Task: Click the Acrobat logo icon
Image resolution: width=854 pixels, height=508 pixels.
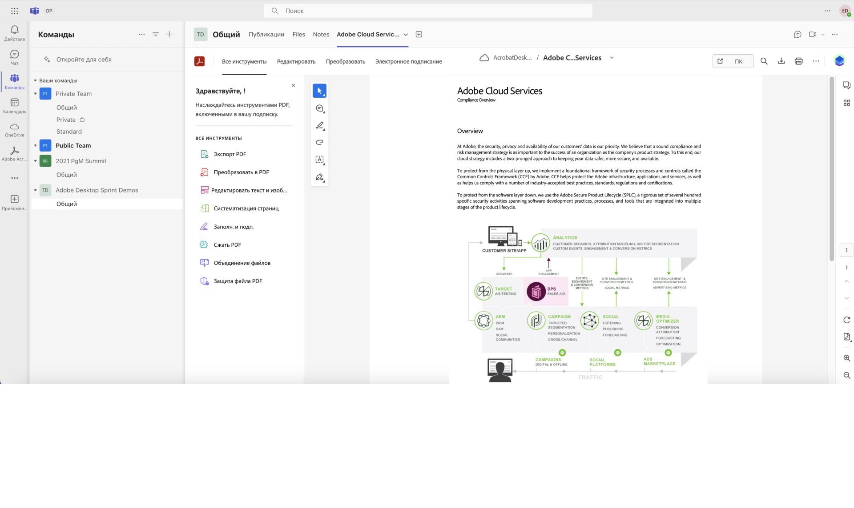Action: point(199,61)
